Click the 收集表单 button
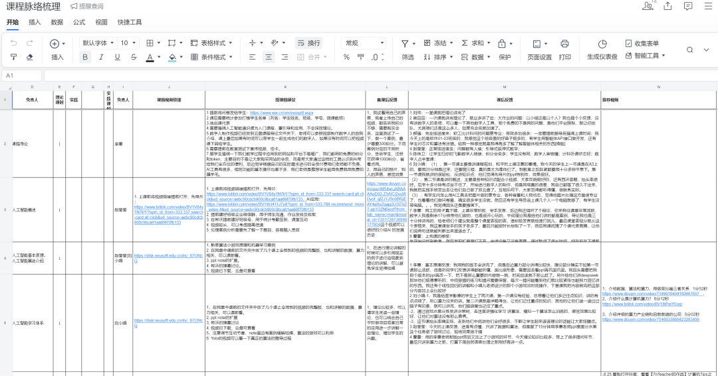 coord(641,43)
